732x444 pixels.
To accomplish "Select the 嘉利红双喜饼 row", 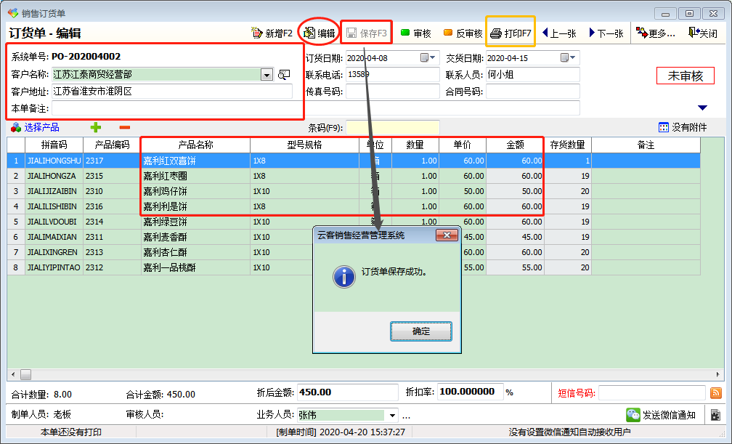I will (354, 161).
